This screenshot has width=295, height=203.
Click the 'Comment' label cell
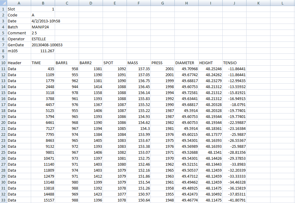coord(19,33)
